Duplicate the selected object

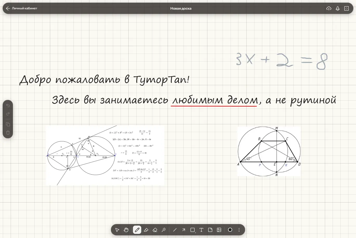coord(8,124)
